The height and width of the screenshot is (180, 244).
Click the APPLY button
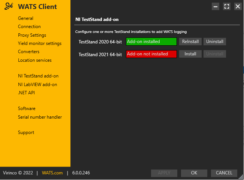pos(164,173)
